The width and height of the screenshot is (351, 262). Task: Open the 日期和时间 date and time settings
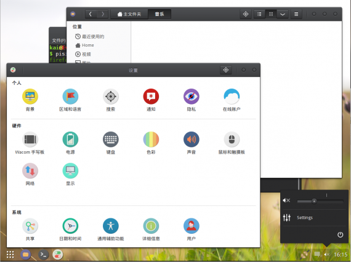click(x=70, y=229)
